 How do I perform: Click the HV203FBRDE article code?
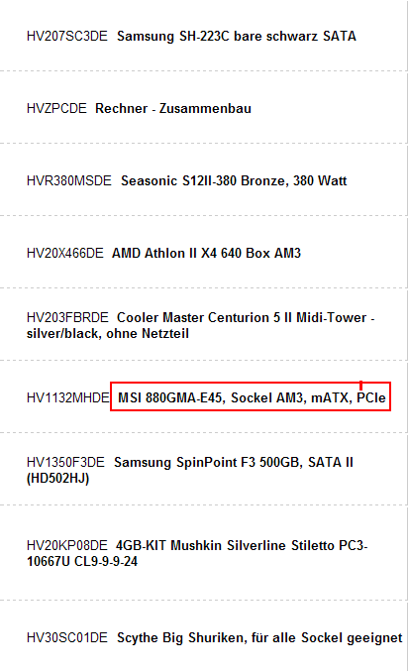tap(67, 317)
